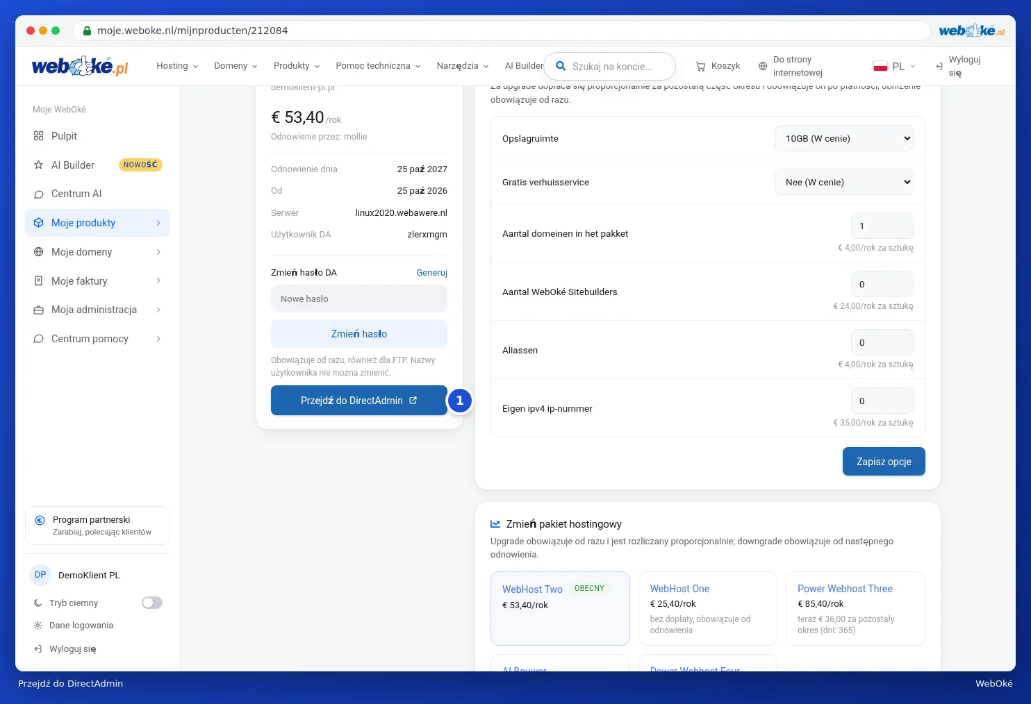
Task: Click Przejdź do DirectAdmin button
Action: coord(359,401)
